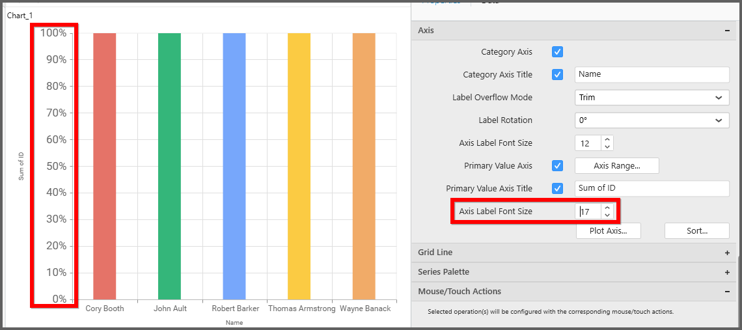The height and width of the screenshot is (330, 742).
Task: Decrease category Axis Label Font Size from 12
Action: point(607,147)
